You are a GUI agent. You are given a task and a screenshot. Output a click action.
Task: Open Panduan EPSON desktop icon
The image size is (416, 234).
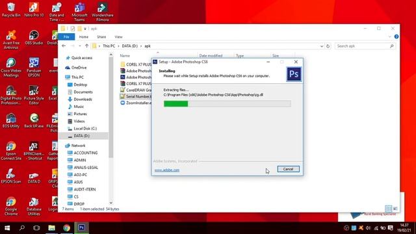tap(34, 68)
